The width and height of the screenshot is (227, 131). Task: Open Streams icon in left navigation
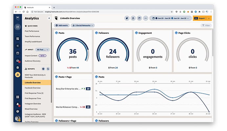[18, 39]
